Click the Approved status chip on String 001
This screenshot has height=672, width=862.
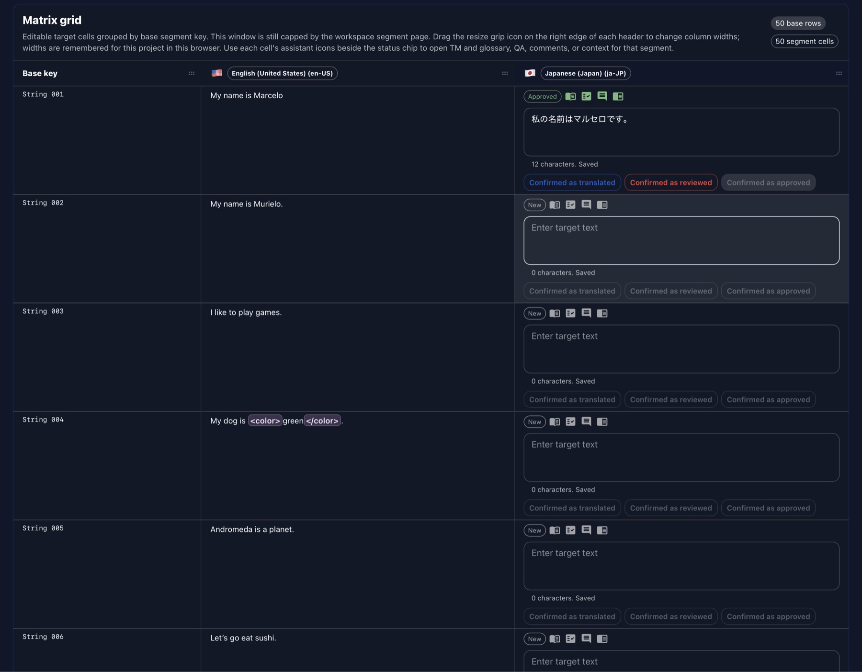click(542, 96)
